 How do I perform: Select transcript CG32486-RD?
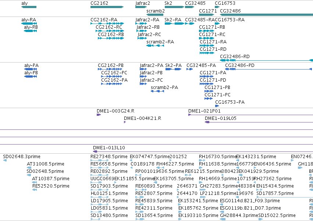tap(235, 57)
